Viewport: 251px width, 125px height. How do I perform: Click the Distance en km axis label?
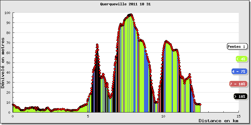pyautogui.click(x=218, y=121)
